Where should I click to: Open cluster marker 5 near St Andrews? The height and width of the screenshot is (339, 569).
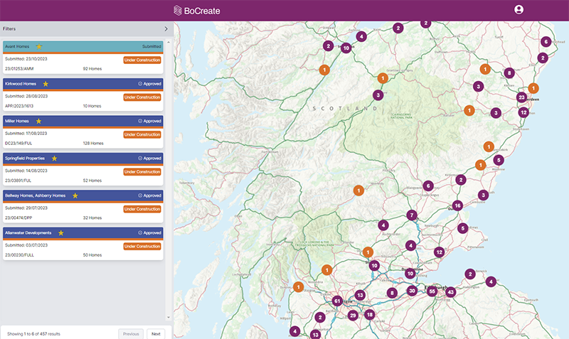(x=462, y=228)
